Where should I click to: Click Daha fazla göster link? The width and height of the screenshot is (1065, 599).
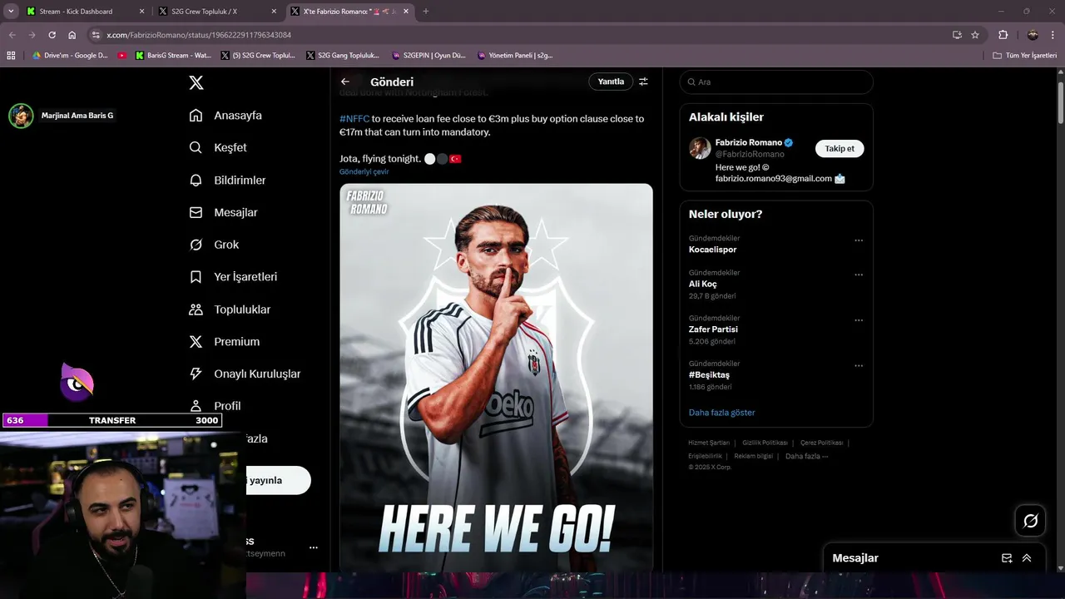[x=721, y=413]
